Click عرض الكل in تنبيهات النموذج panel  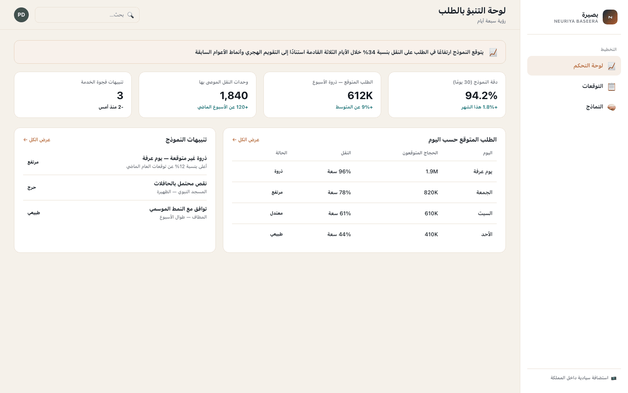tap(37, 140)
